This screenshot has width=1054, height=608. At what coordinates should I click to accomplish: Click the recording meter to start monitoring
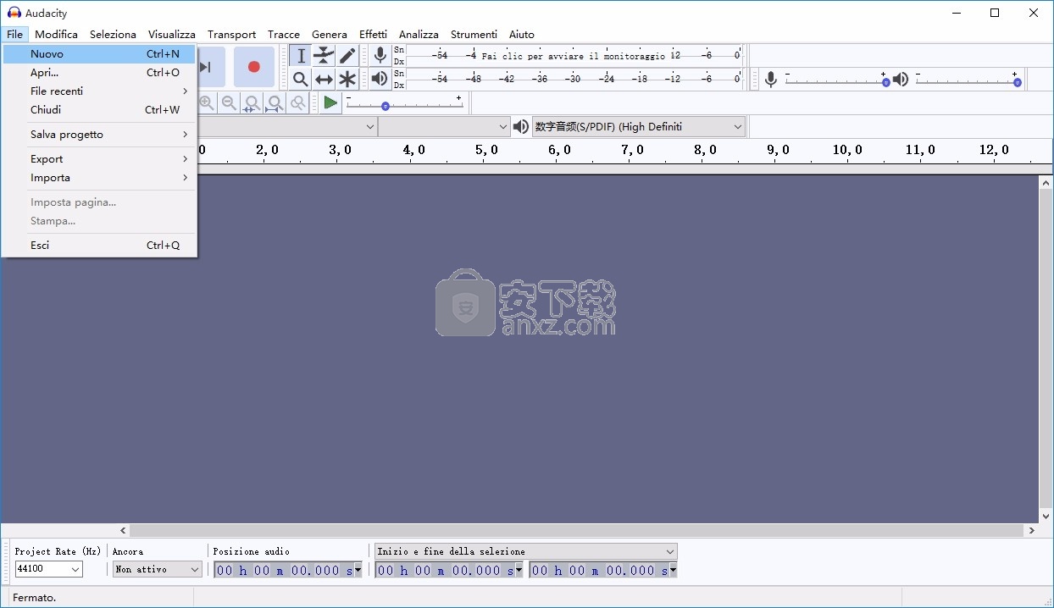[x=574, y=56]
